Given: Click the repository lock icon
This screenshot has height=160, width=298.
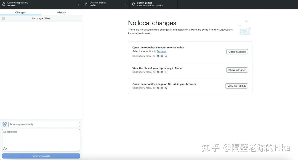Looking at the screenshot, I should coord(4,4).
